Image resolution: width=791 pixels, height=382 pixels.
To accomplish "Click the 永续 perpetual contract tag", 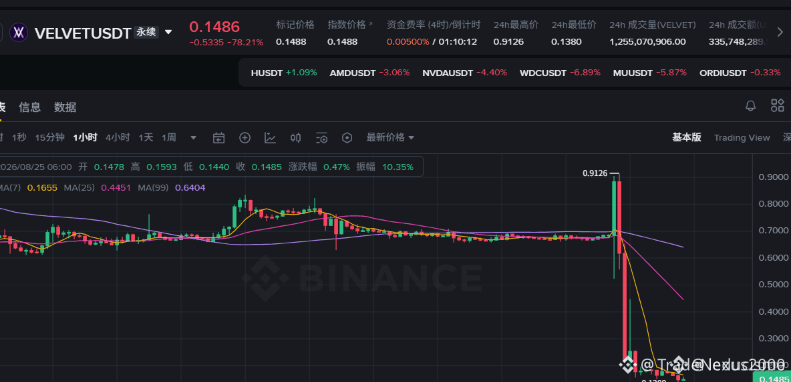I will [146, 33].
